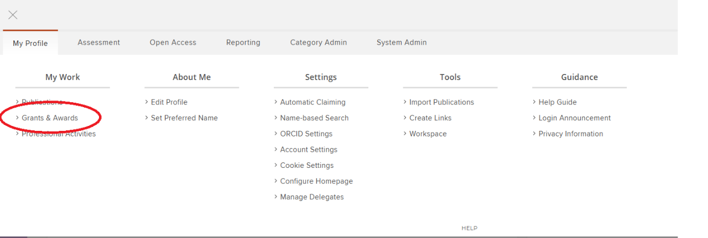This screenshot has height=238, width=708.
Task: Open Configure Homepage
Action: click(x=316, y=181)
